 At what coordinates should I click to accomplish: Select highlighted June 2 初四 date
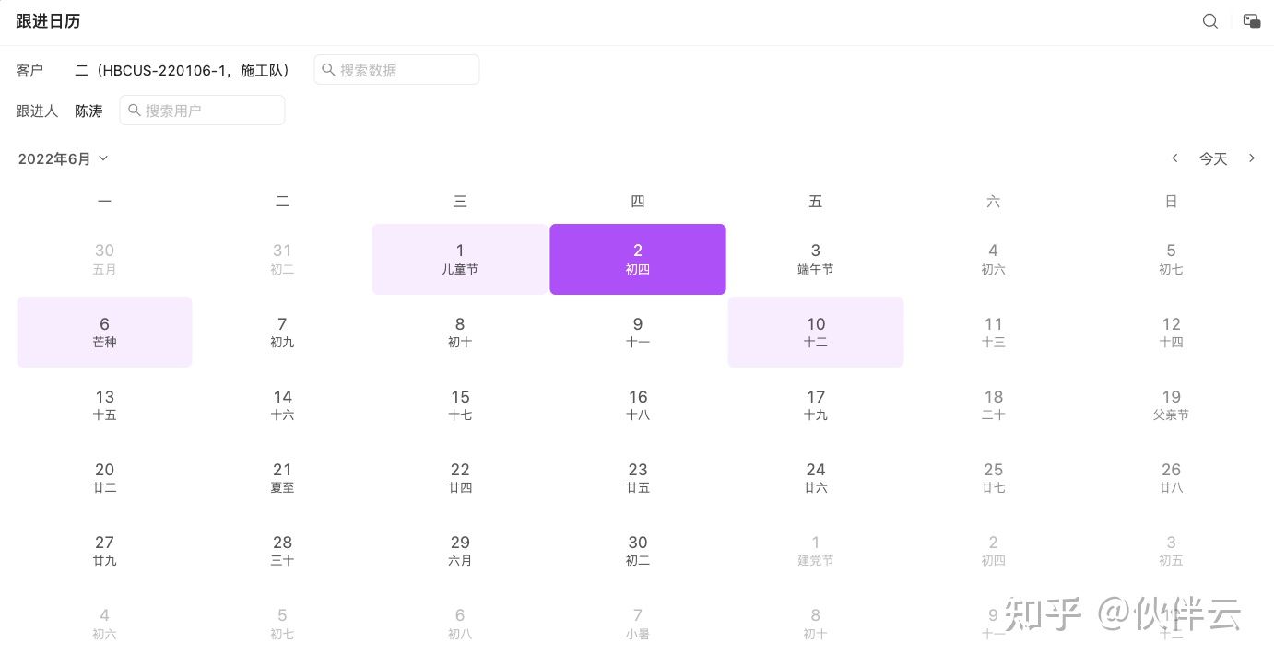coord(638,259)
